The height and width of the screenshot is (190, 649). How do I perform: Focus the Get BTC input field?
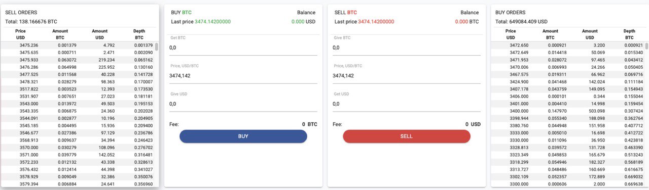click(x=243, y=48)
